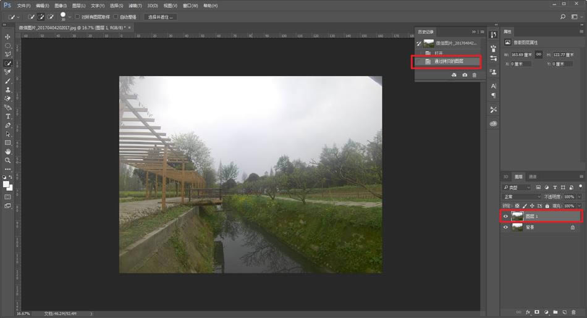Create a new snapshot with the camera icon
The image size is (587, 318).
[x=465, y=75]
